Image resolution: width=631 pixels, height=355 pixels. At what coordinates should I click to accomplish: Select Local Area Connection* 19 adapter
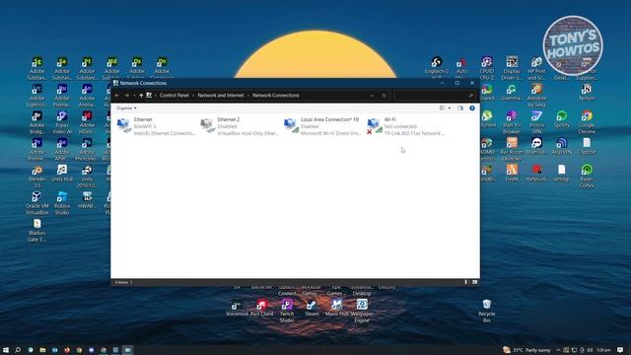(x=322, y=126)
